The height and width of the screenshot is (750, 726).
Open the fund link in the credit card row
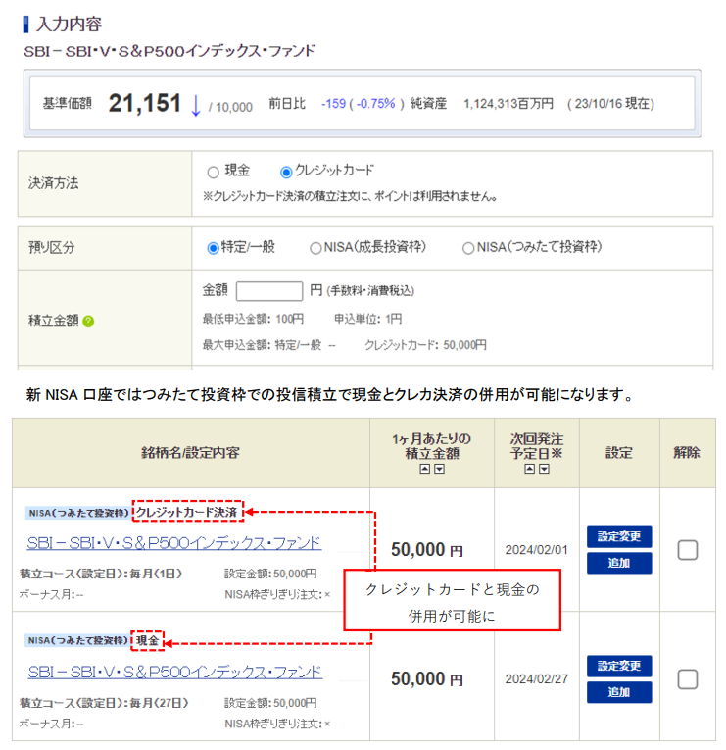174,543
